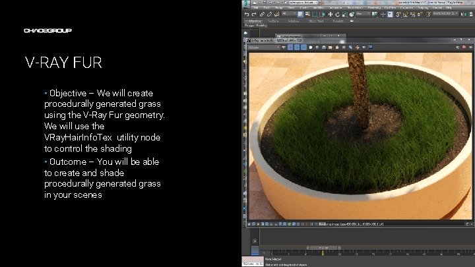The height and width of the screenshot is (267, 475).
Task: Select the Select and Link chain tool
Action: (x=262, y=15)
